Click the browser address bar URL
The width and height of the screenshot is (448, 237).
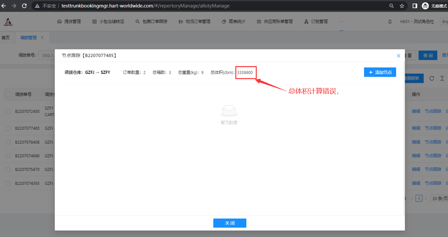point(146,6)
